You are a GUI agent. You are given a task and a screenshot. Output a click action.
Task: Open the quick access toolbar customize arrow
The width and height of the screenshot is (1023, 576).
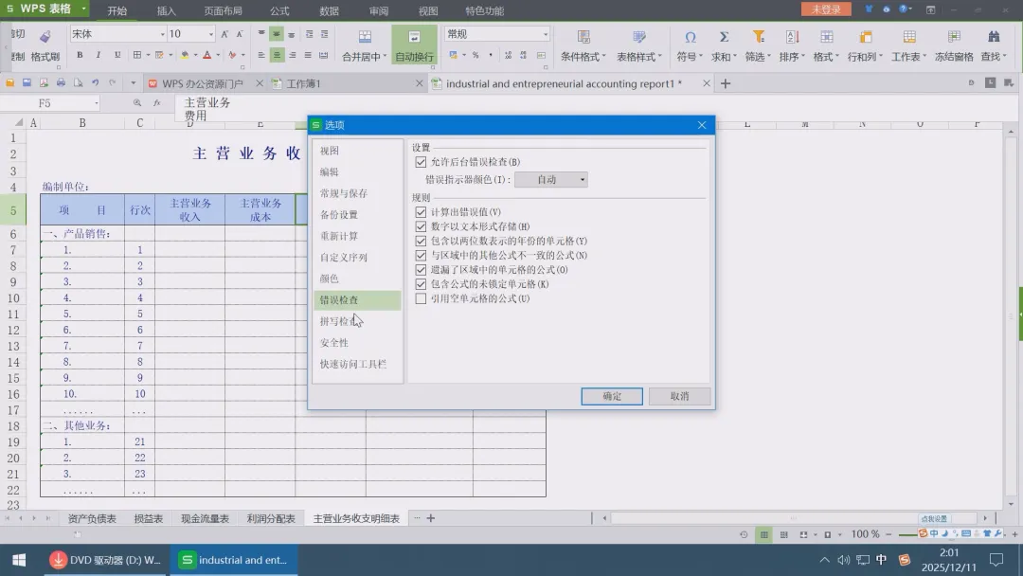tap(134, 82)
